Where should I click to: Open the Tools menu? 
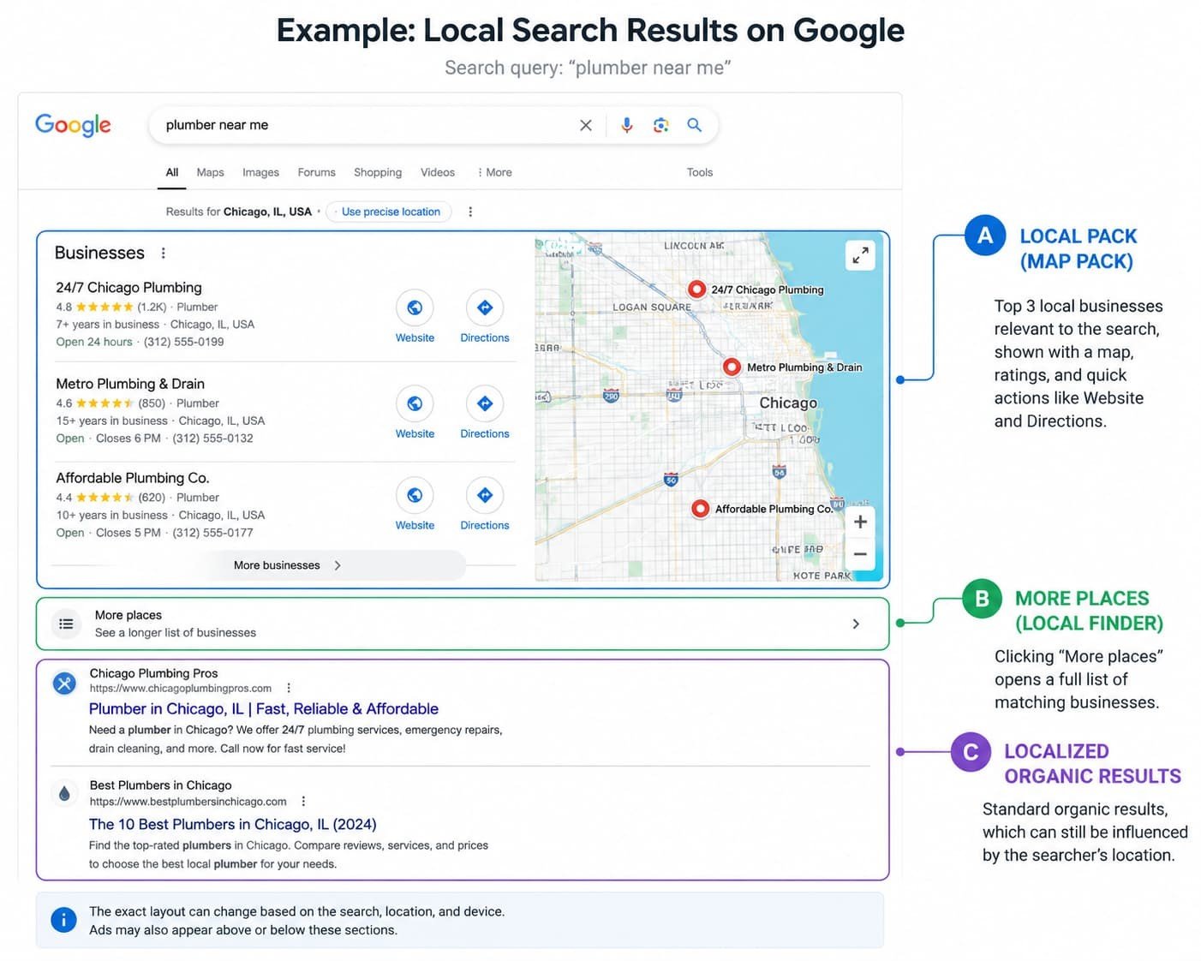(700, 172)
